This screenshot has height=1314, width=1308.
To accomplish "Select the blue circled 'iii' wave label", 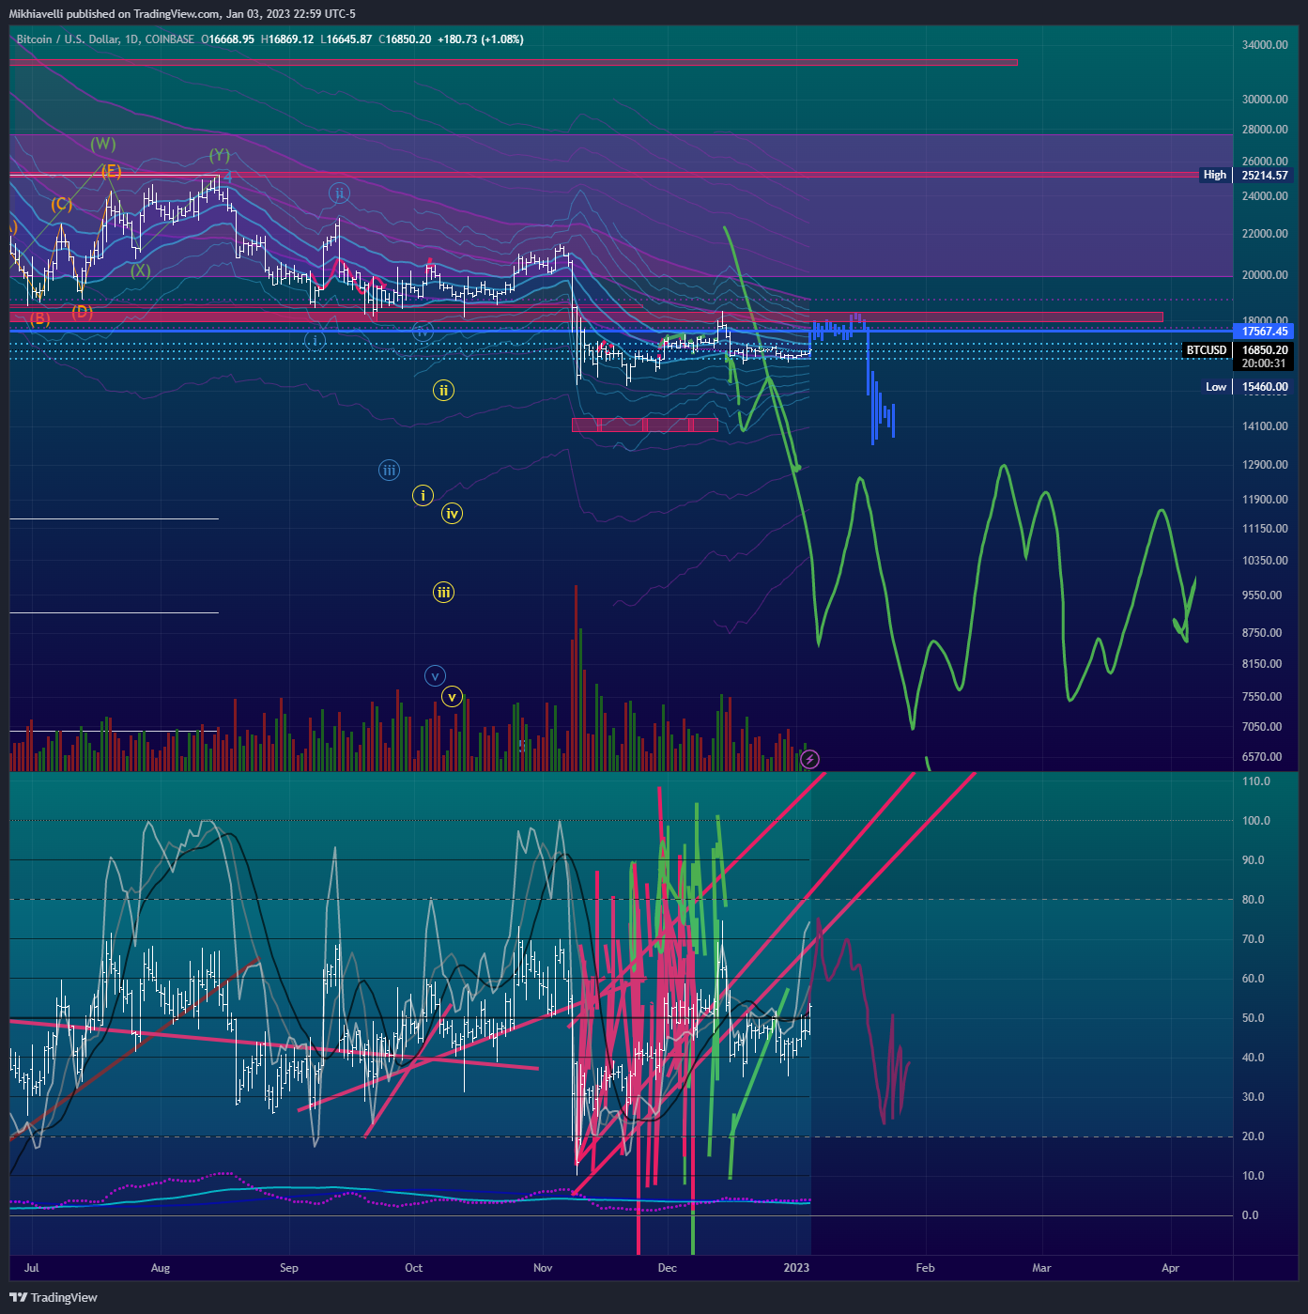I will [x=389, y=471].
